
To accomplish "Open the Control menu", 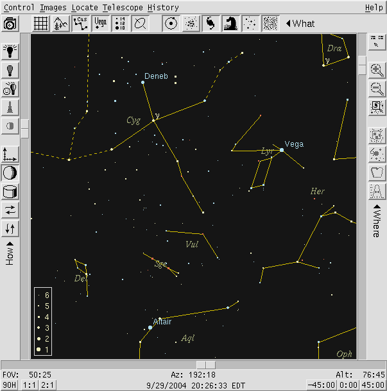I will point(19,8).
